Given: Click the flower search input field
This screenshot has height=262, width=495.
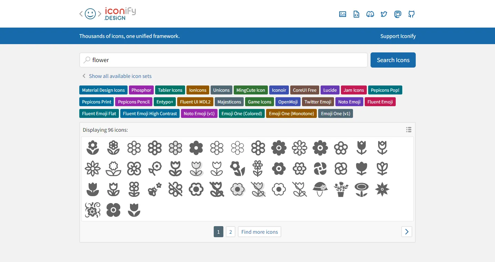Looking at the screenshot, I should pyautogui.click(x=224, y=60).
